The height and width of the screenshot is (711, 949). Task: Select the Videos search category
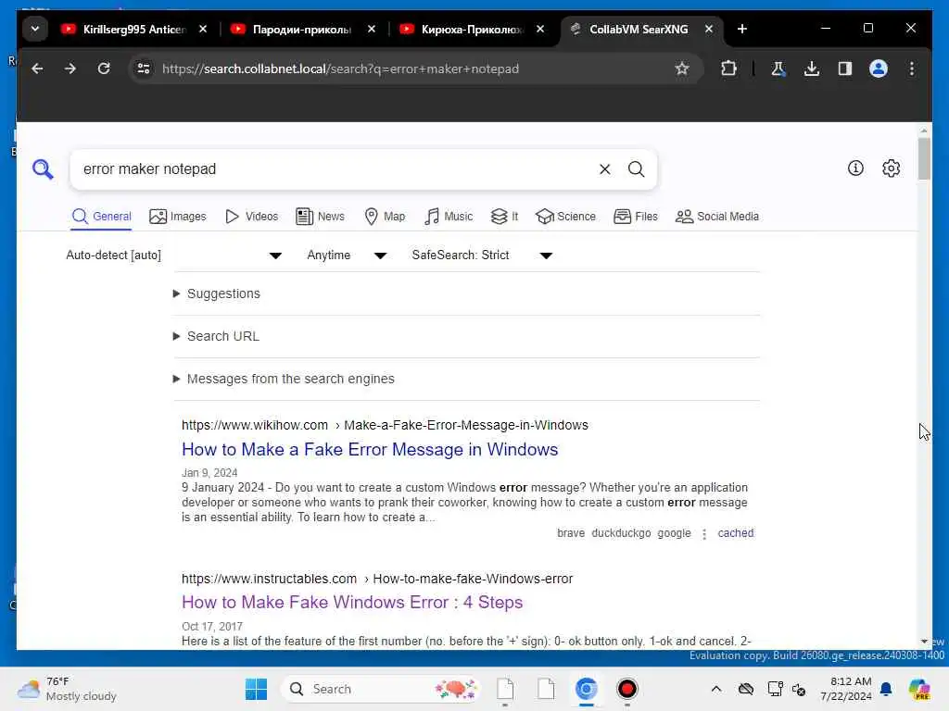(x=252, y=217)
